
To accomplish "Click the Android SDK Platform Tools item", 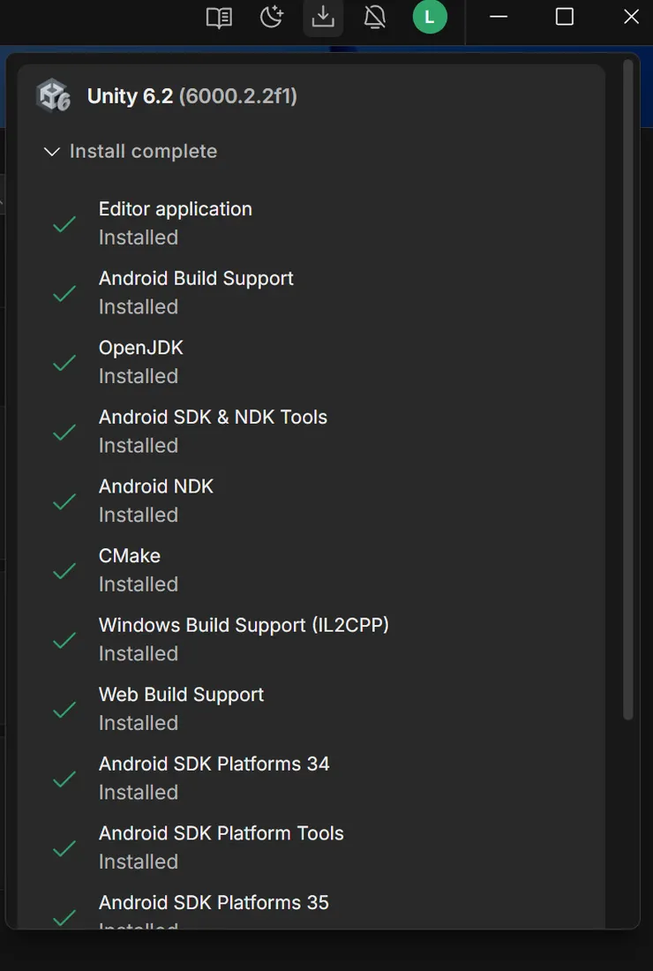I will pyautogui.click(x=221, y=833).
